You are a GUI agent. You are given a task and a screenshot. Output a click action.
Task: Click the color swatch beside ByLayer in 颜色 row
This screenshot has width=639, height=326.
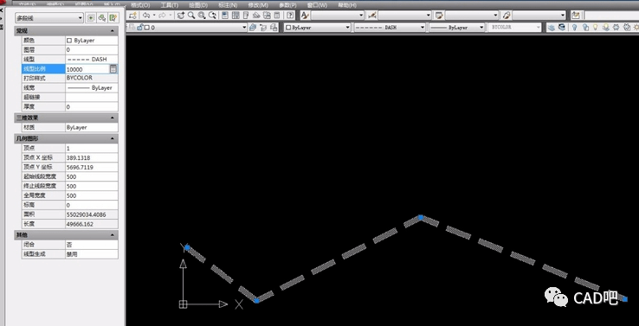pyautogui.click(x=69, y=41)
